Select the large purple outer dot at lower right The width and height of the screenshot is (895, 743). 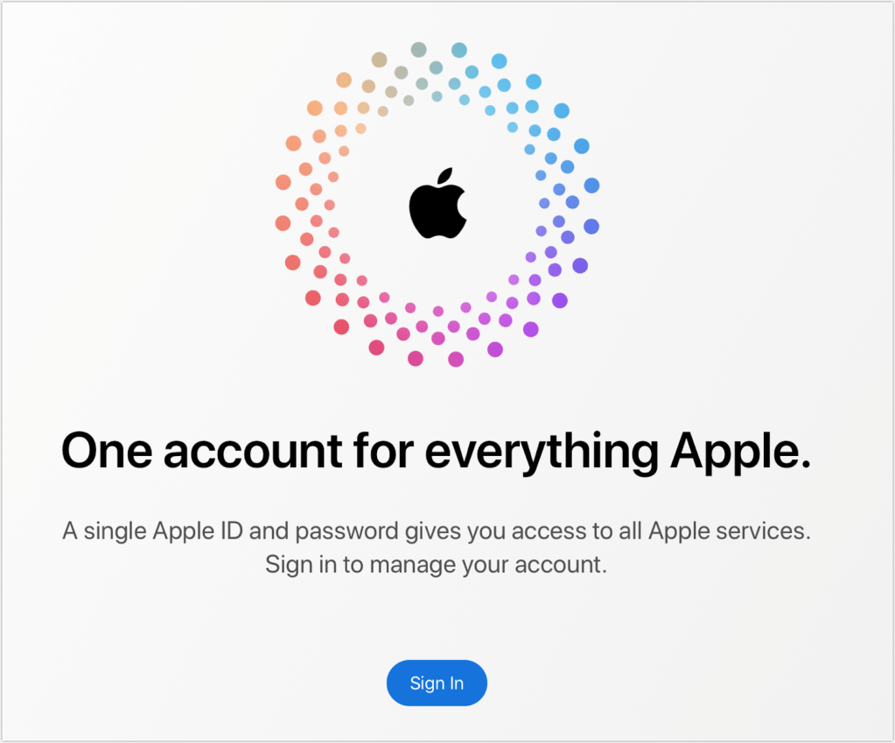560,300
